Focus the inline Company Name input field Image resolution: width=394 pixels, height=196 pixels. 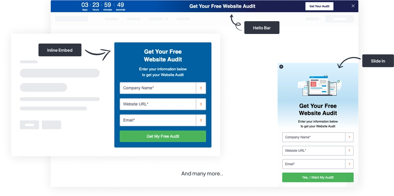pyautogui.click(x=158, y=88)
